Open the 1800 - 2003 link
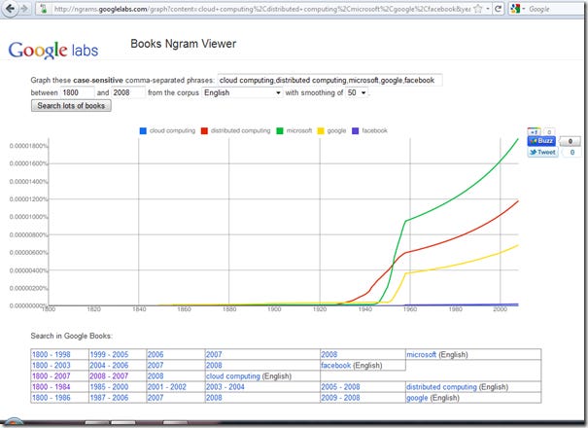This screenshot has width=588, height=428. coord(52,366)
